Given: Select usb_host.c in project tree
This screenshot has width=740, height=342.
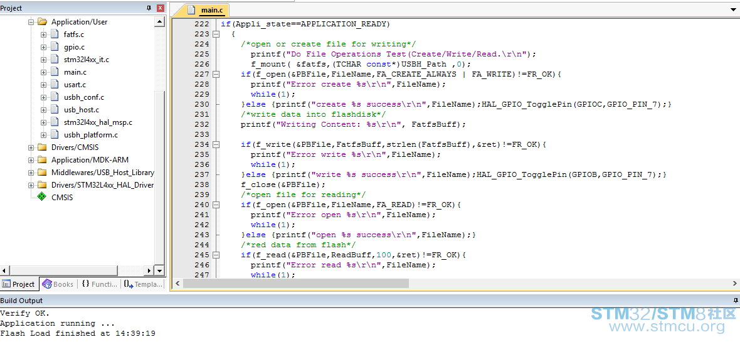Looking at the screenshot, I should (x=81, y=110).
